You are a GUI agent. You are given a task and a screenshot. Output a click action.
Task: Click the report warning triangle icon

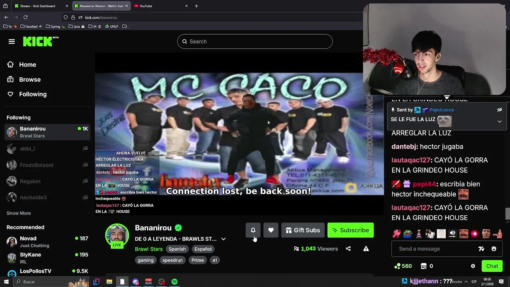tap(366, 249)
